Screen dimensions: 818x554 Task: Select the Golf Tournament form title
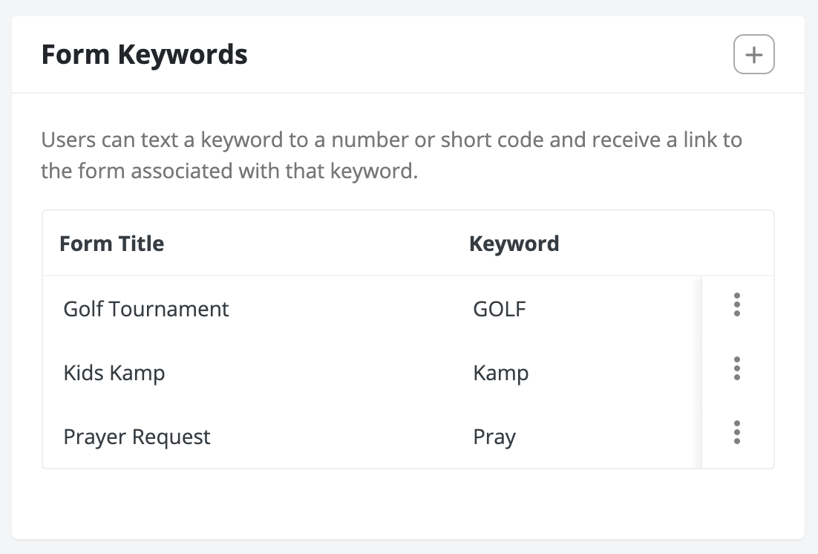146,309
